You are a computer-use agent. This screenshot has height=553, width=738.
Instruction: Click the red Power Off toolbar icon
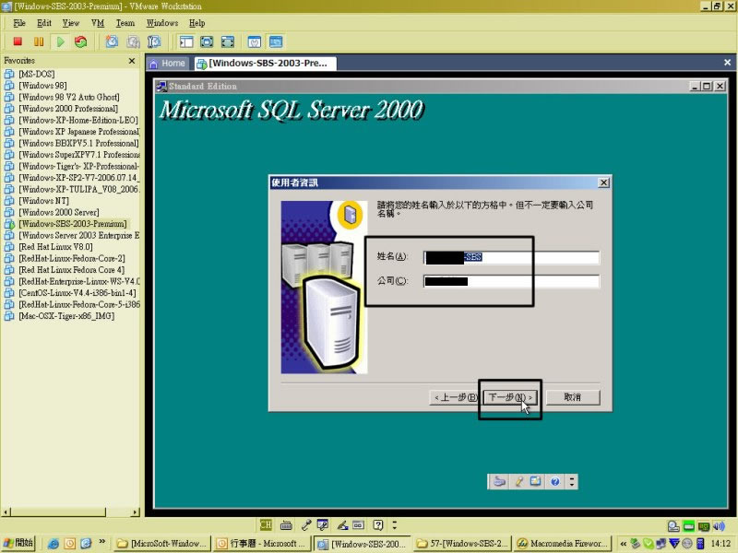coord(18,41)
